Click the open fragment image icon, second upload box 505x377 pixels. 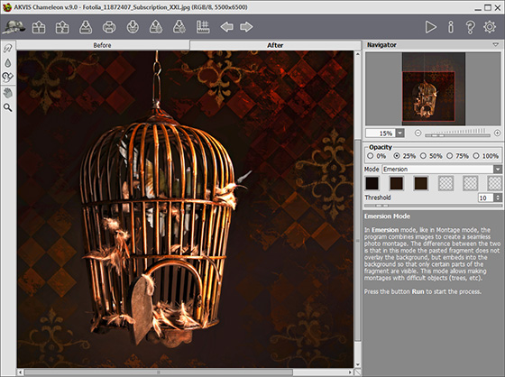pos(62,27)
